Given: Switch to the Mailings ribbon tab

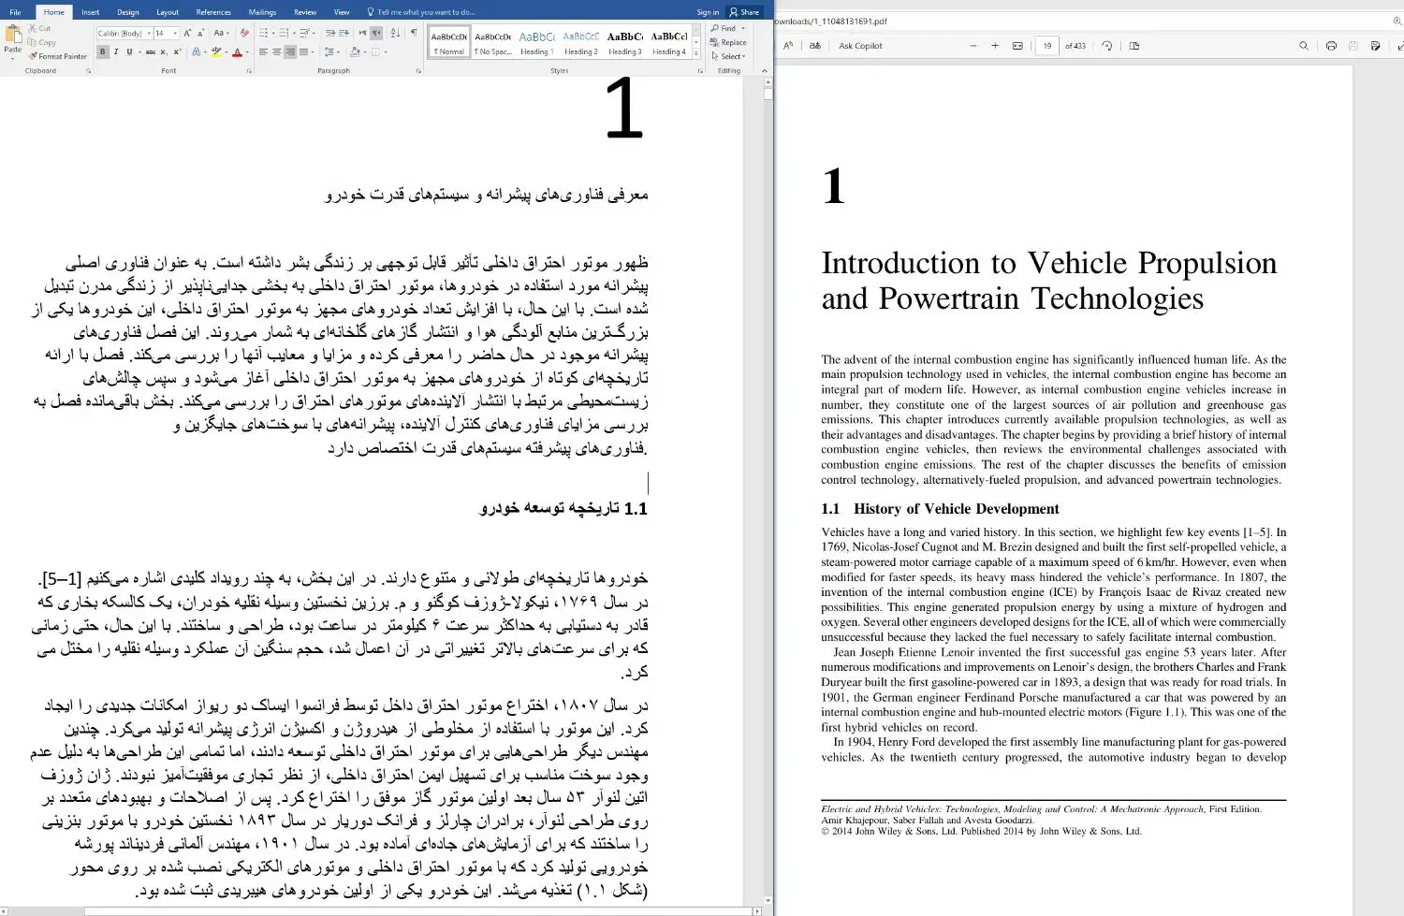Looking at the screenshot, I should (x=261, y=11).
